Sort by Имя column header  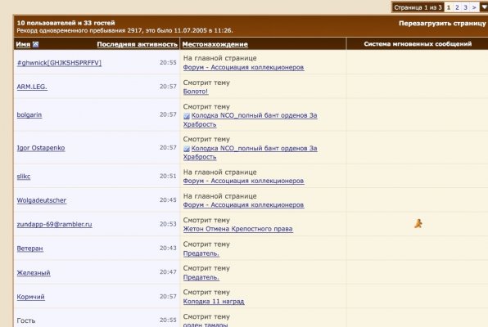(x=24, y=44)
